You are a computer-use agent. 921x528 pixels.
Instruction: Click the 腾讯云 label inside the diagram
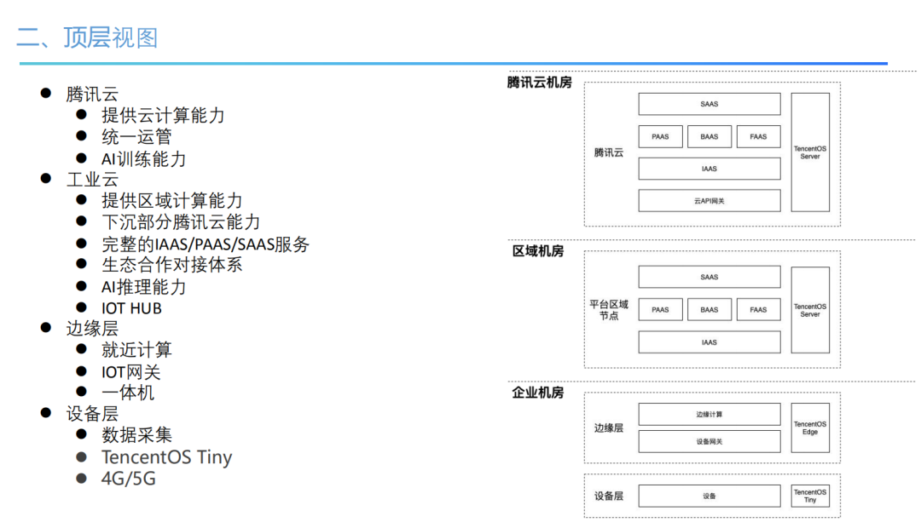(609, 152)
